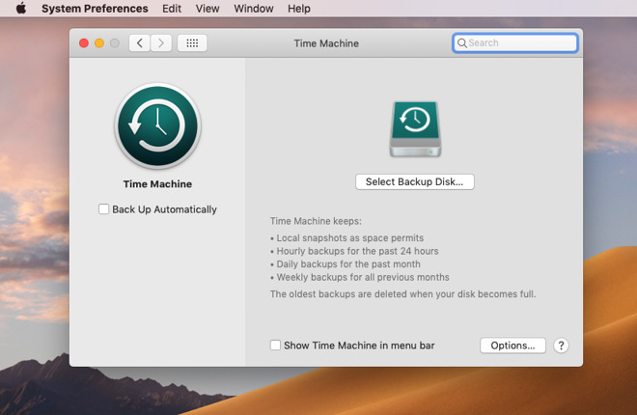Viewport: 637px width, 415px height.
Task: Click the Time Machine label under icon
Action: pos(157,184)
